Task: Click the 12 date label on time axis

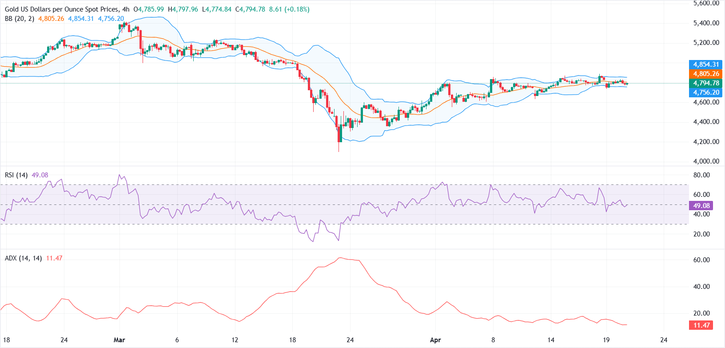Action: [235, 340]
